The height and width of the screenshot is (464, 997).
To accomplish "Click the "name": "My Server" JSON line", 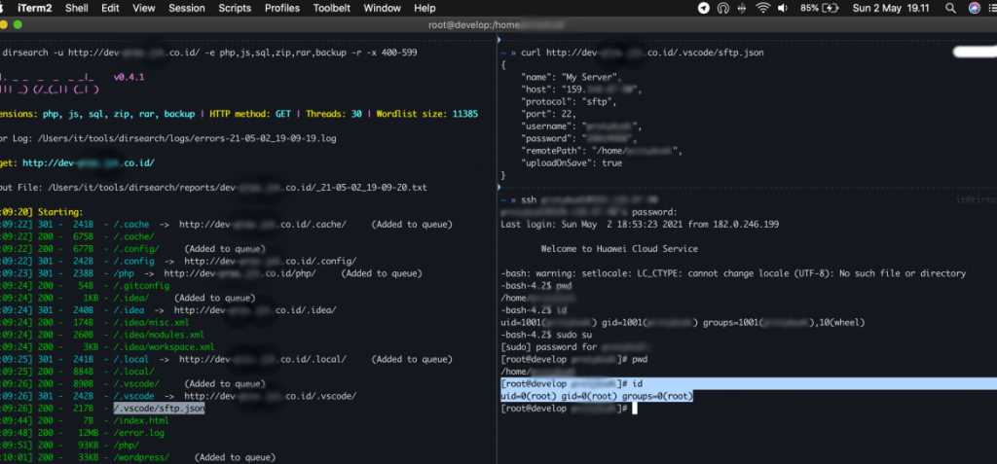I will click(x=572, y=77).
